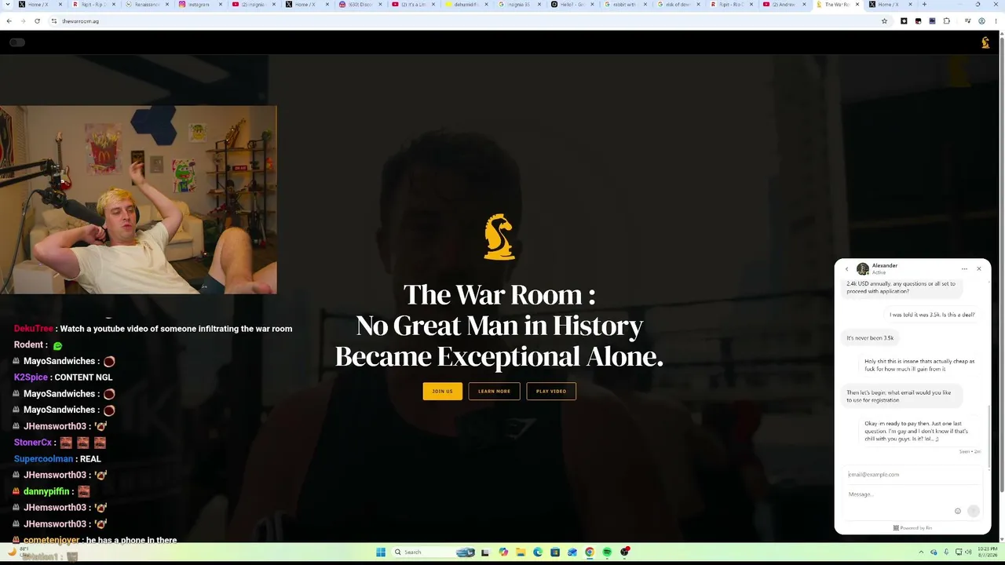Click the browser back button
Image resolution: width=1005 pixels, height=565 pixels.
[x=9, y=21]
